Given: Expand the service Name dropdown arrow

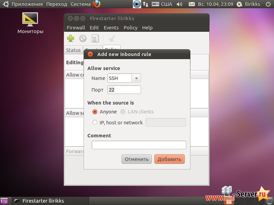Looking at the screenshot, I should 136,78.
